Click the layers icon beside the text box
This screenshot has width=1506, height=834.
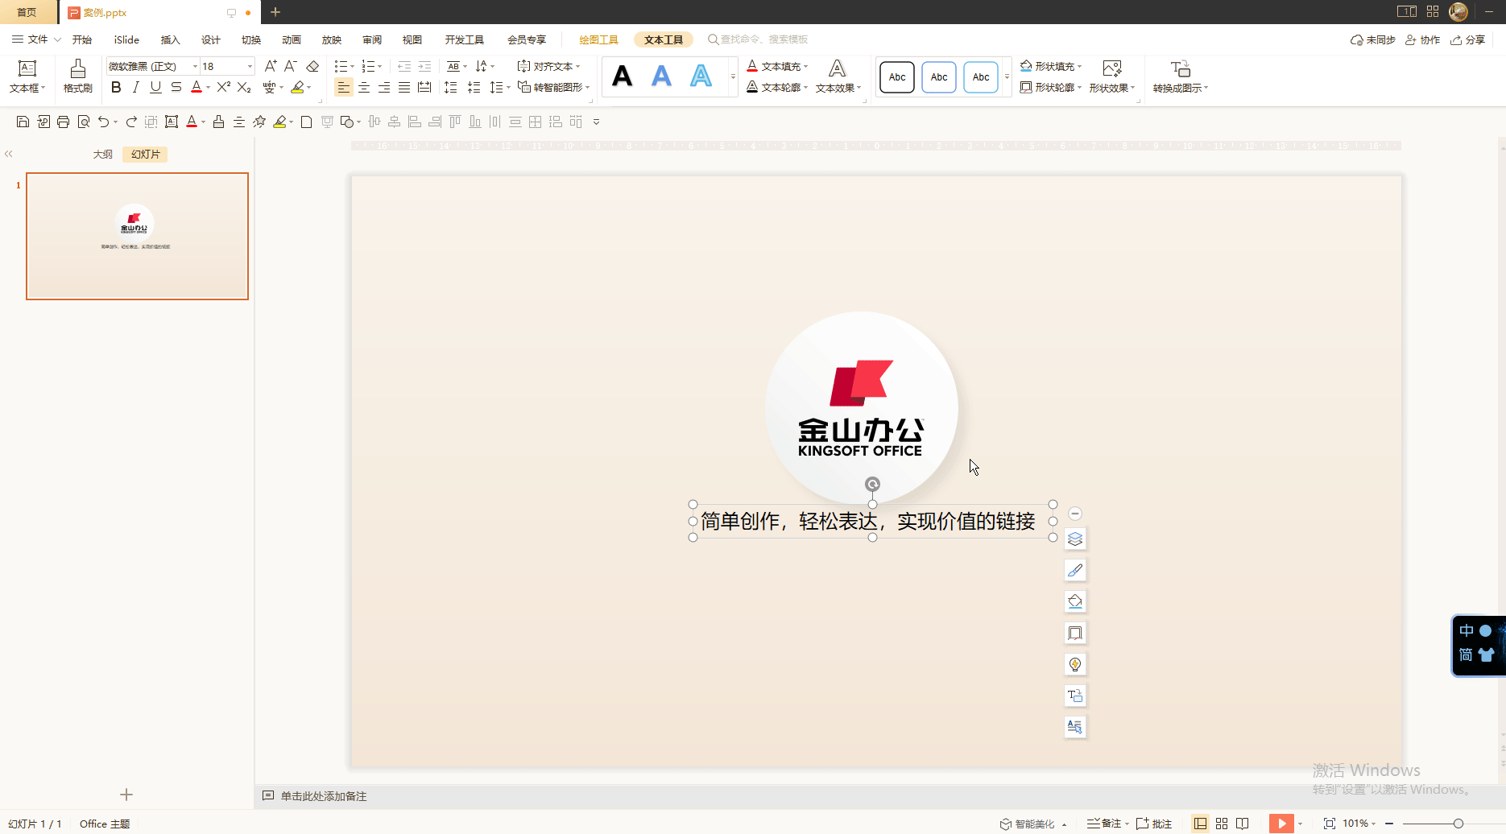tap(1075, 539)
